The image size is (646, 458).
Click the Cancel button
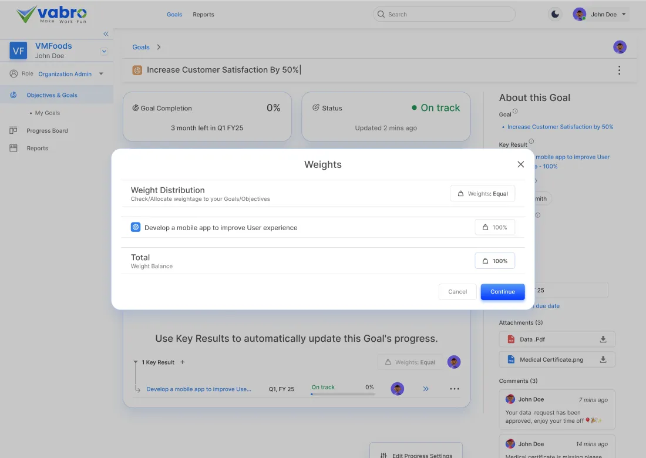point(457,292)
